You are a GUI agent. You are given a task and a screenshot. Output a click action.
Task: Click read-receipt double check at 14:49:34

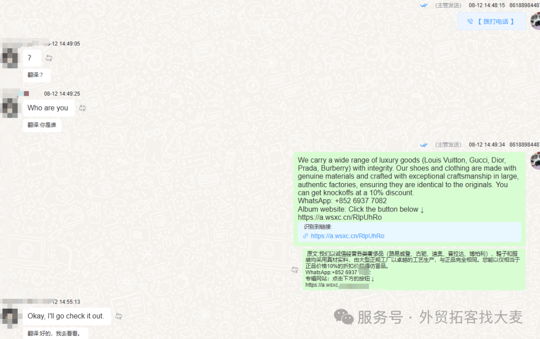[x=424, y=145]
